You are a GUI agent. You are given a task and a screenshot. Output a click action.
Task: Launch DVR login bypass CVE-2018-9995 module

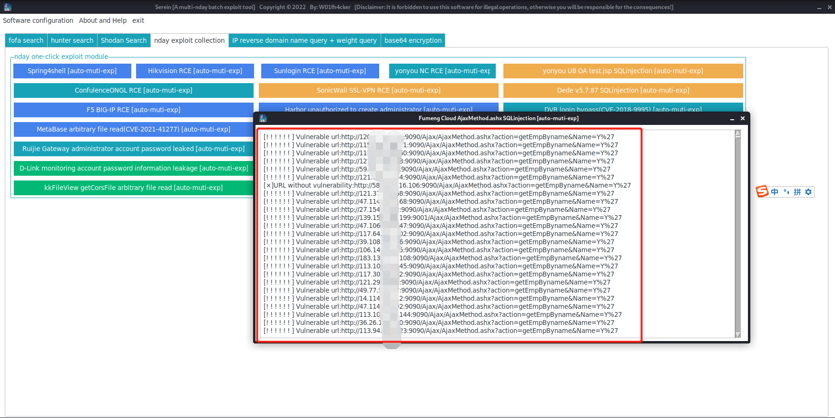click(x=623, y=108)
